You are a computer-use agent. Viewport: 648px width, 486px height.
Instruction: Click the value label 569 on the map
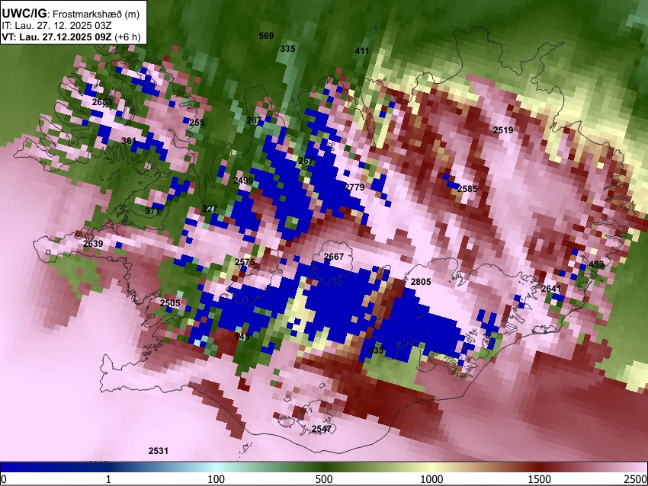click(266, 36)
